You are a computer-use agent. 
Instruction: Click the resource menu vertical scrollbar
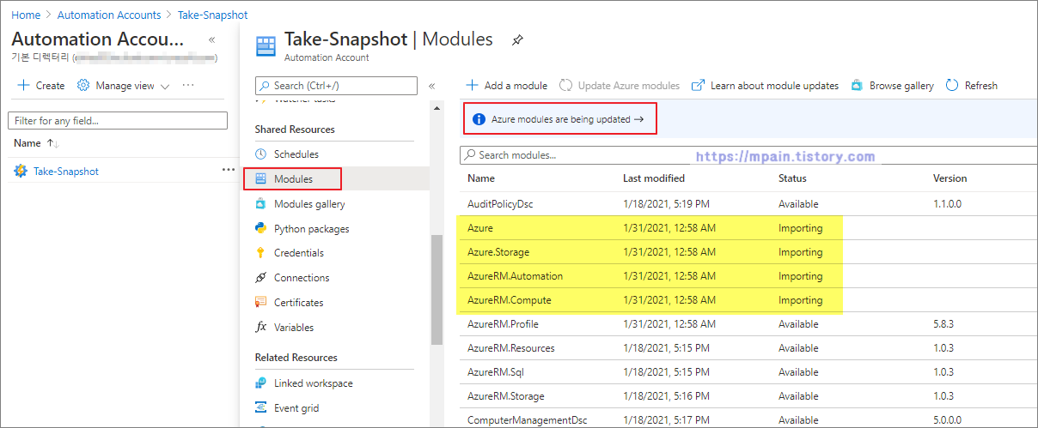click(437, 290)
